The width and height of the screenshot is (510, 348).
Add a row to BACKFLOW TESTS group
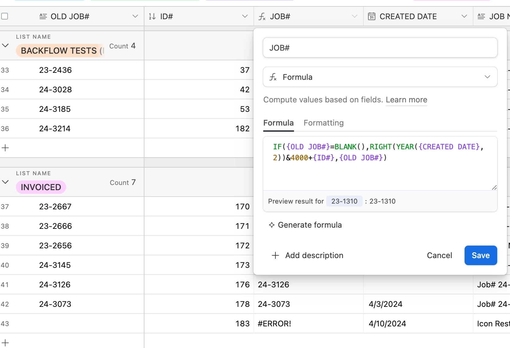(x=5, y=148)
